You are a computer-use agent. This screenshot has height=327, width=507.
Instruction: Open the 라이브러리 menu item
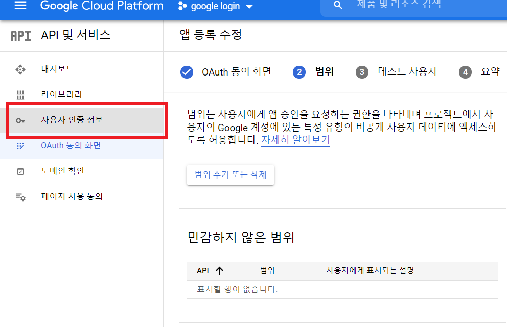pos(81,94)
